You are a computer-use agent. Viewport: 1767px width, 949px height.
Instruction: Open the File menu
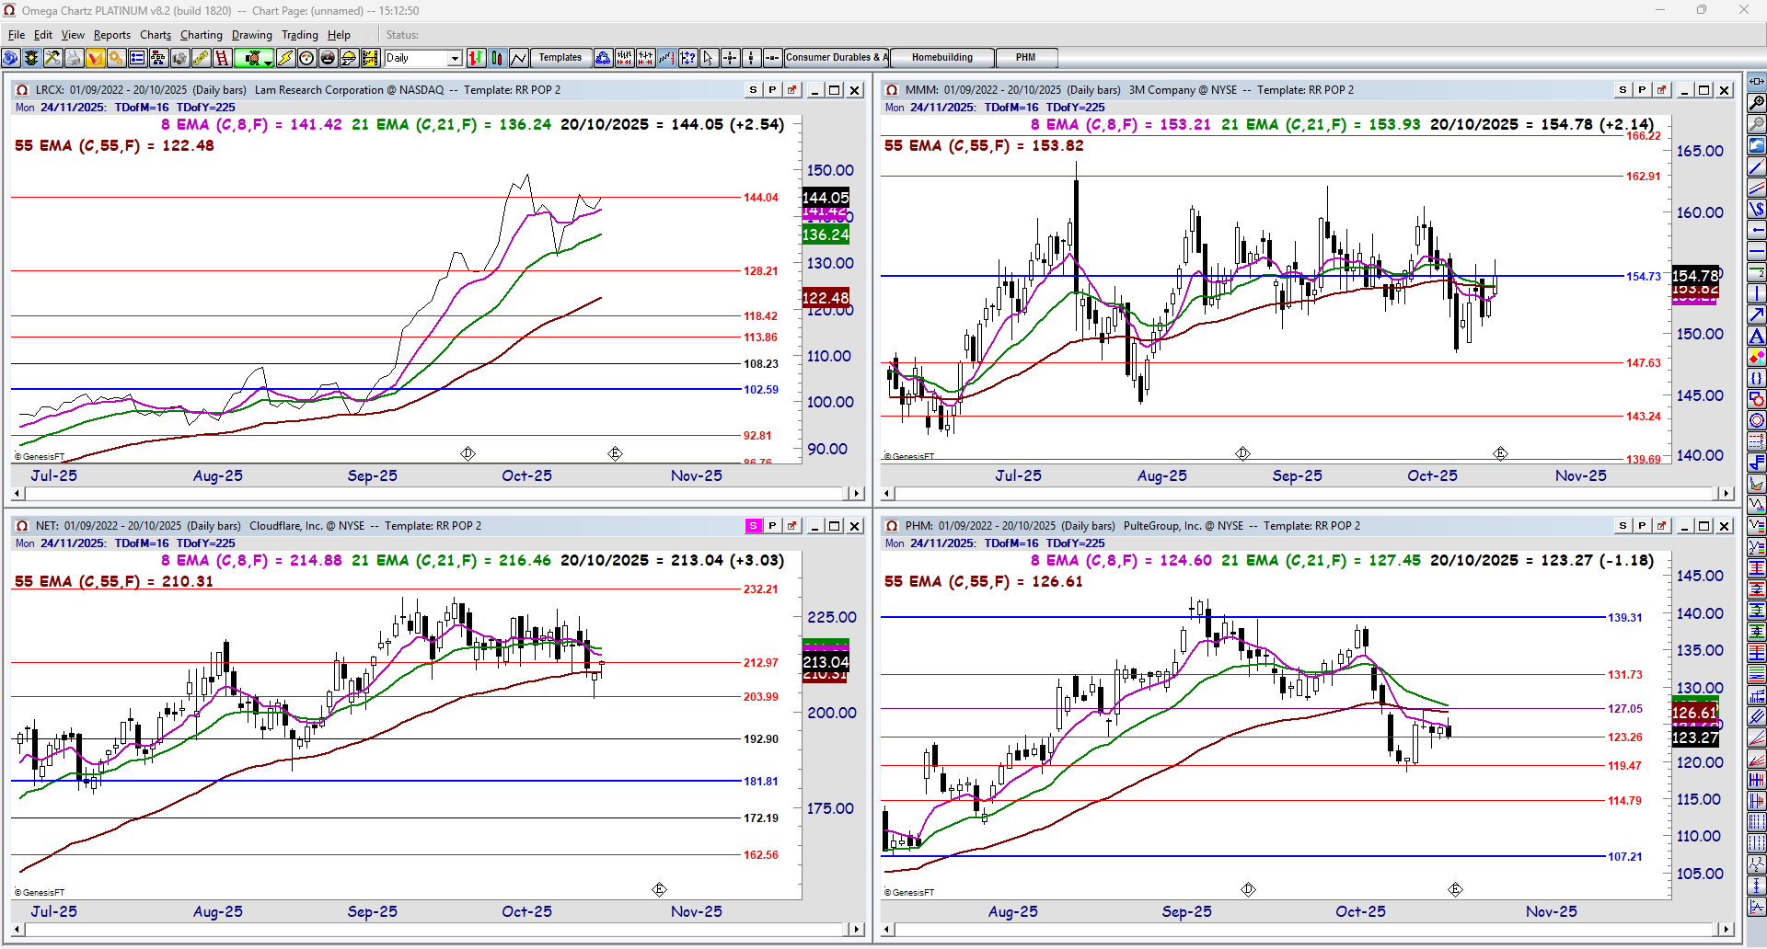(17, 35)
